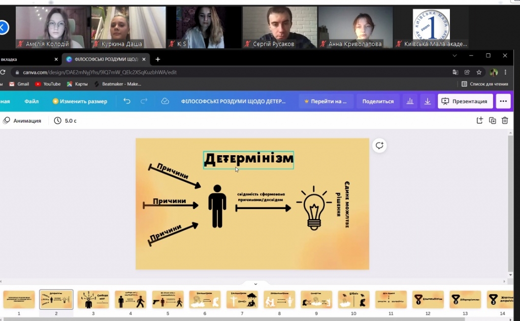Select Куркина Даша video tile
Image resolution: width=520 pixels, height=321 pixels.
pyautogui.click(x=128, y=27)
